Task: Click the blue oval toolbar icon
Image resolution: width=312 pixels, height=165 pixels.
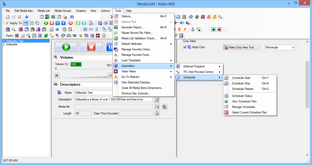Action: (x=191, y=17)
